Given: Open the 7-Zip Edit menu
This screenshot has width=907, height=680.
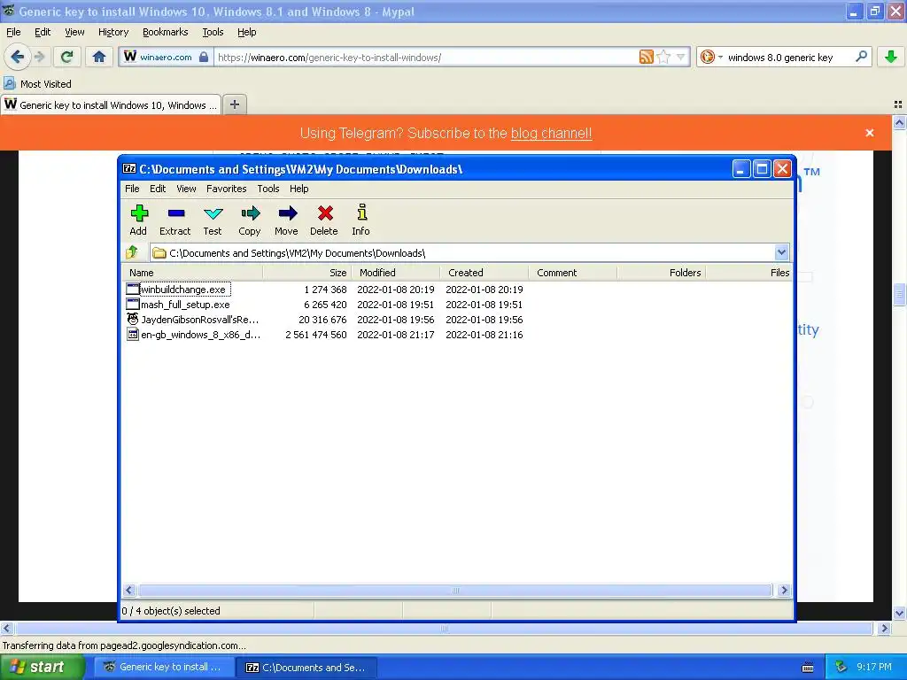Looking at the screenshot, I should tap(158, 189).
